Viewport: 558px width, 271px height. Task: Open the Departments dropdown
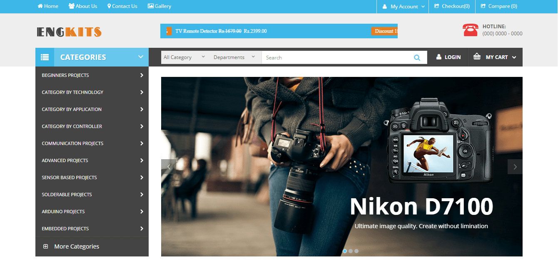point(234,57)
